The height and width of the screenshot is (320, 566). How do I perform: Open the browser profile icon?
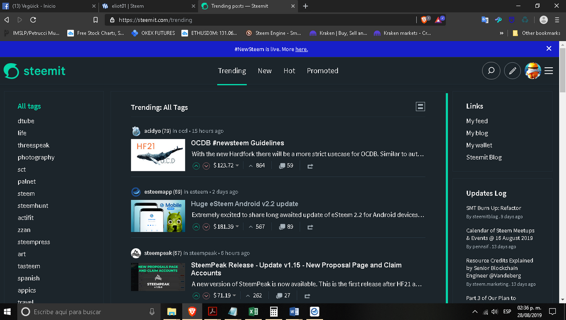pyautogui.click(x=544, y=20)
